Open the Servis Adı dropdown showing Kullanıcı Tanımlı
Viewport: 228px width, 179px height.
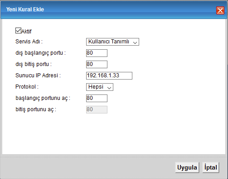pyautogui.click(x=112, y=42)
